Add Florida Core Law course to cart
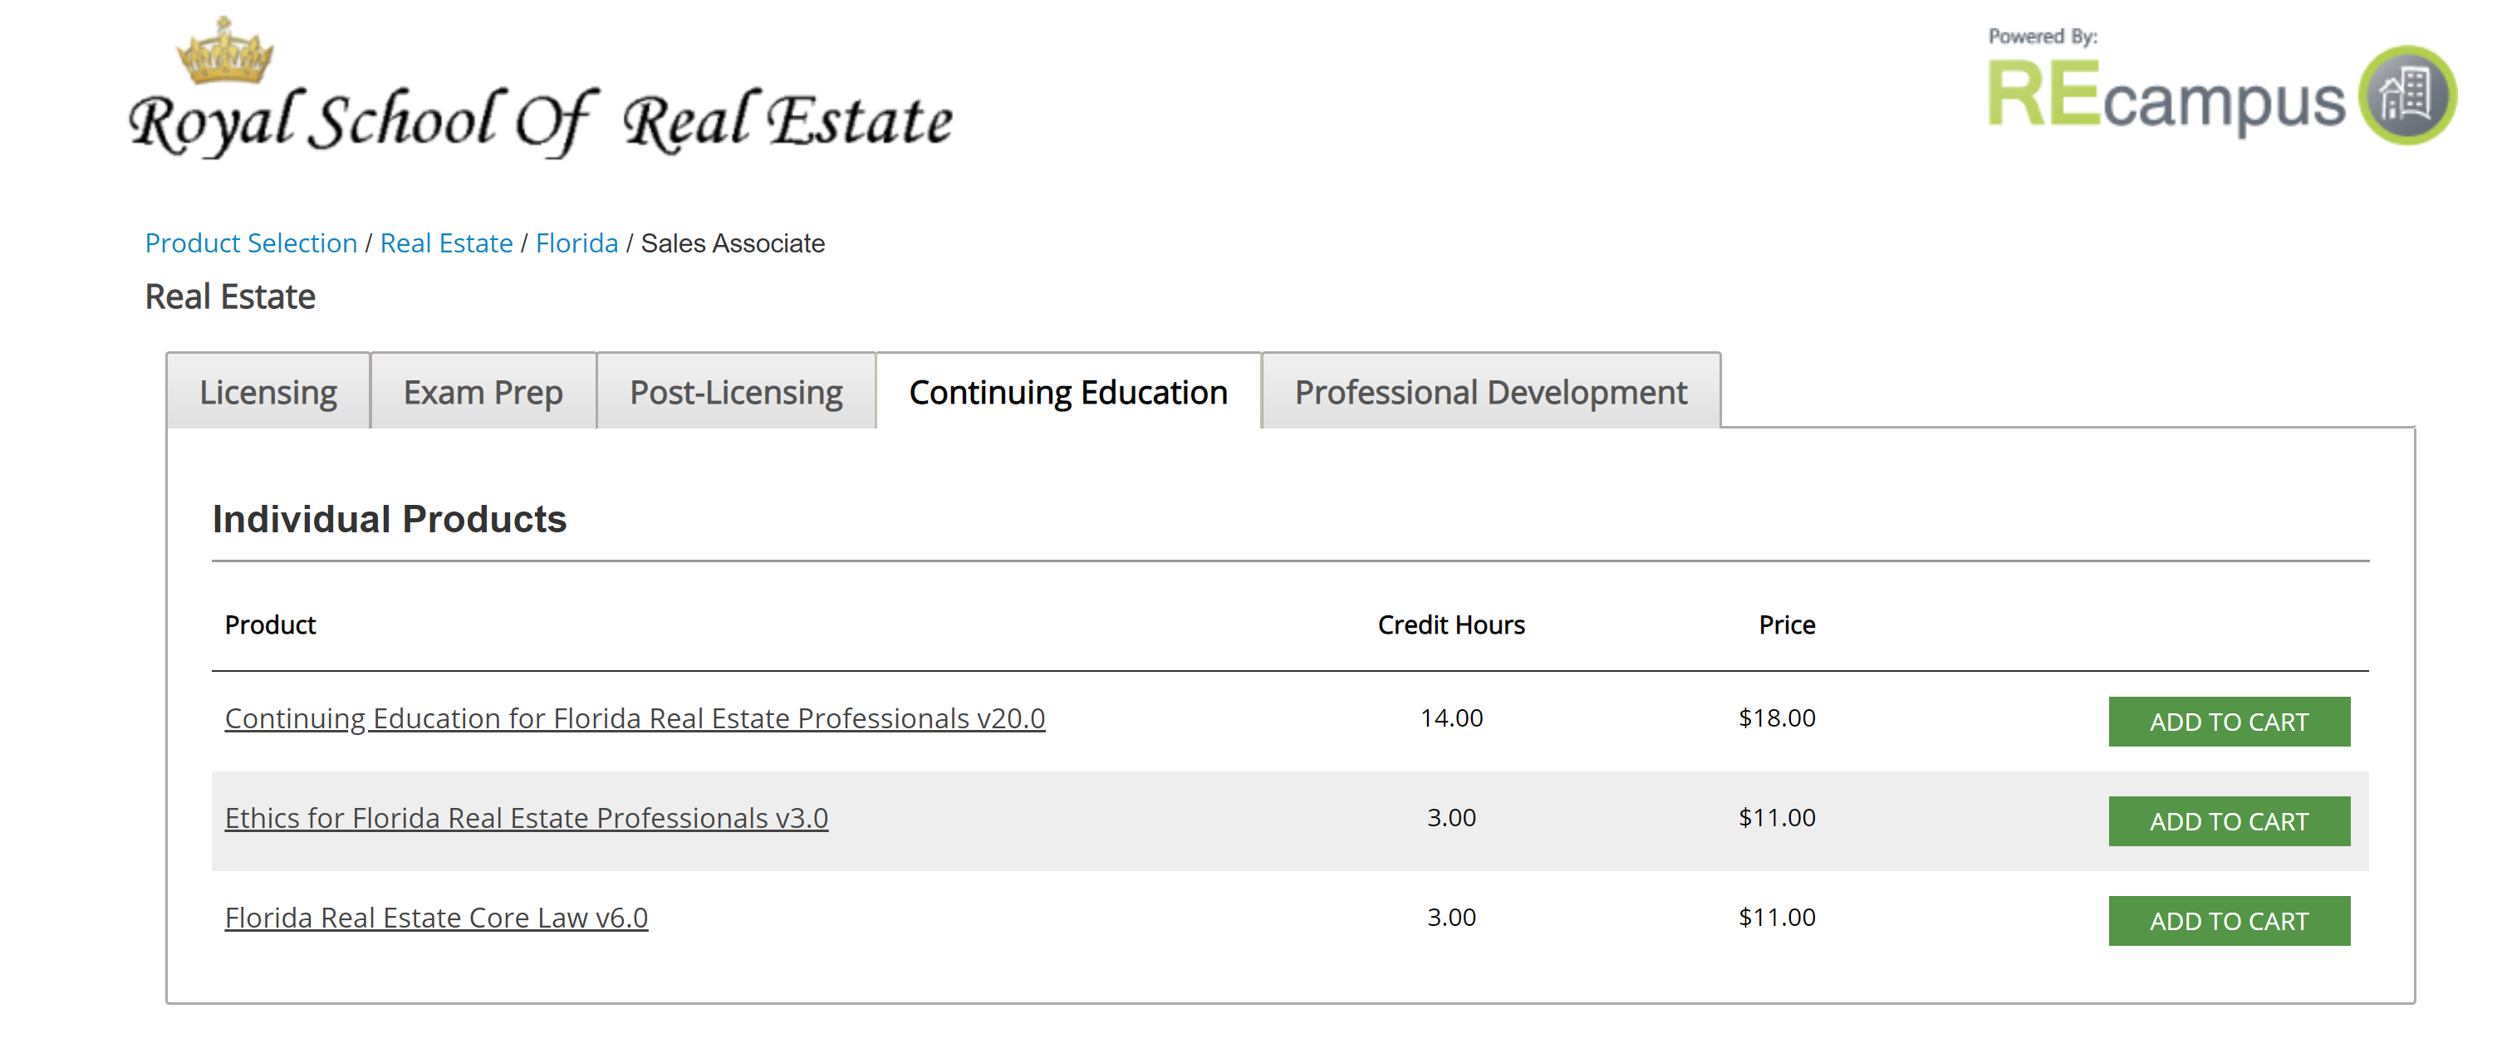2502x1048 pixels. point(2229,921)
